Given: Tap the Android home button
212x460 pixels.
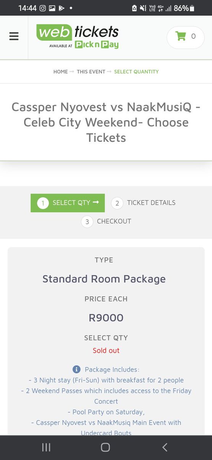Looking at the screenshot, I should 106,447.
